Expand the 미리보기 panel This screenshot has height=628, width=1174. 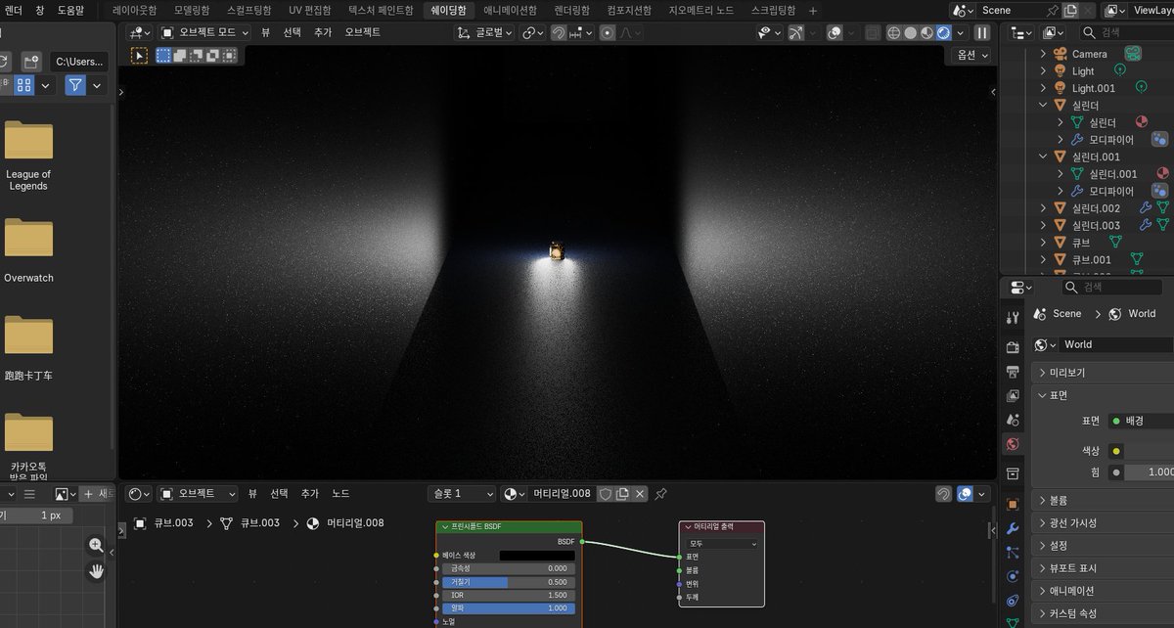coord(1104,373)
